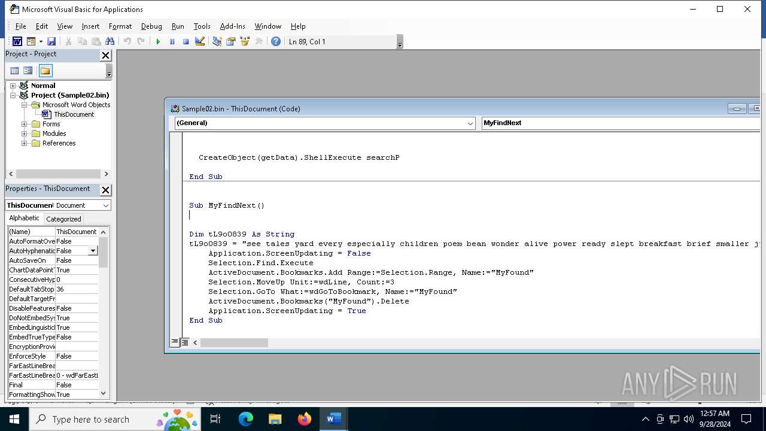This screenshot has width=766, height=431.
Task: Open VBA Help question mark icon
Action: point(275,41)
